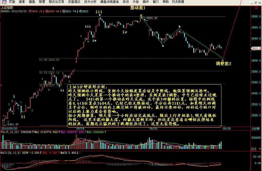
Task: Click the 000001 stock code in the header
Action: coord(5,11)
